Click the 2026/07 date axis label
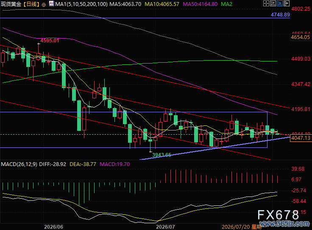This screenshot has width=312, height=230. pyautogui.click(x=165, y=227)
